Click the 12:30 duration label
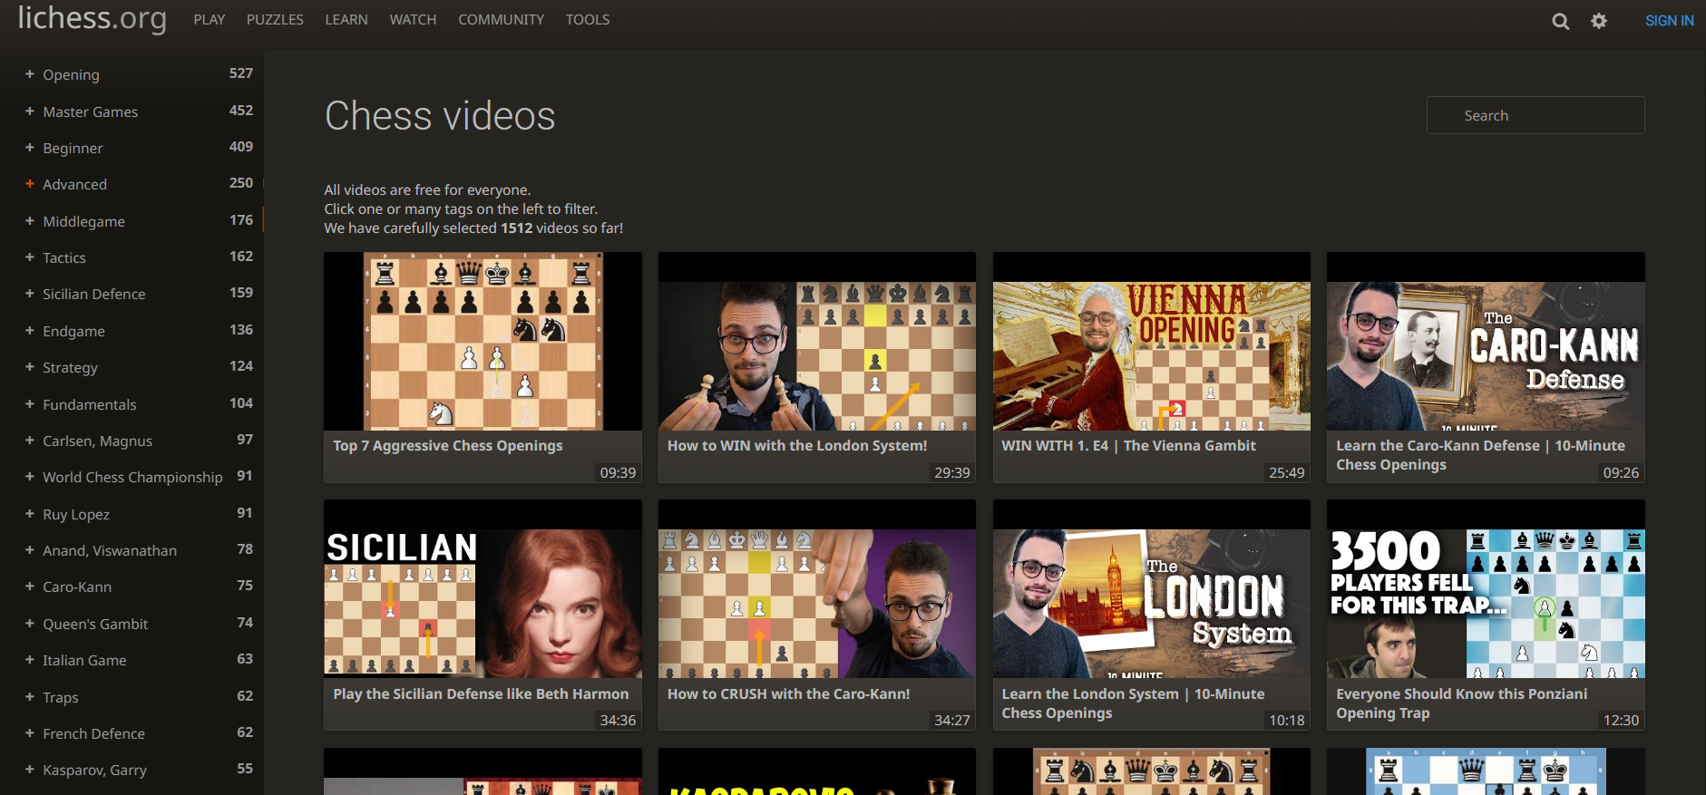 click(x=1621, y=720)
